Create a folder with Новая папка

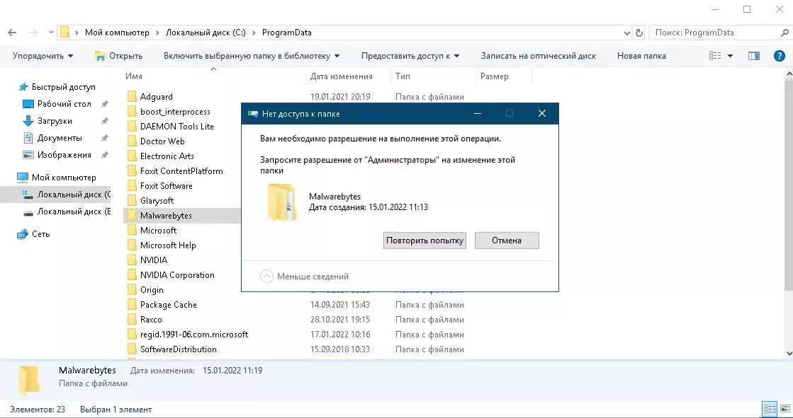[641, 56]
